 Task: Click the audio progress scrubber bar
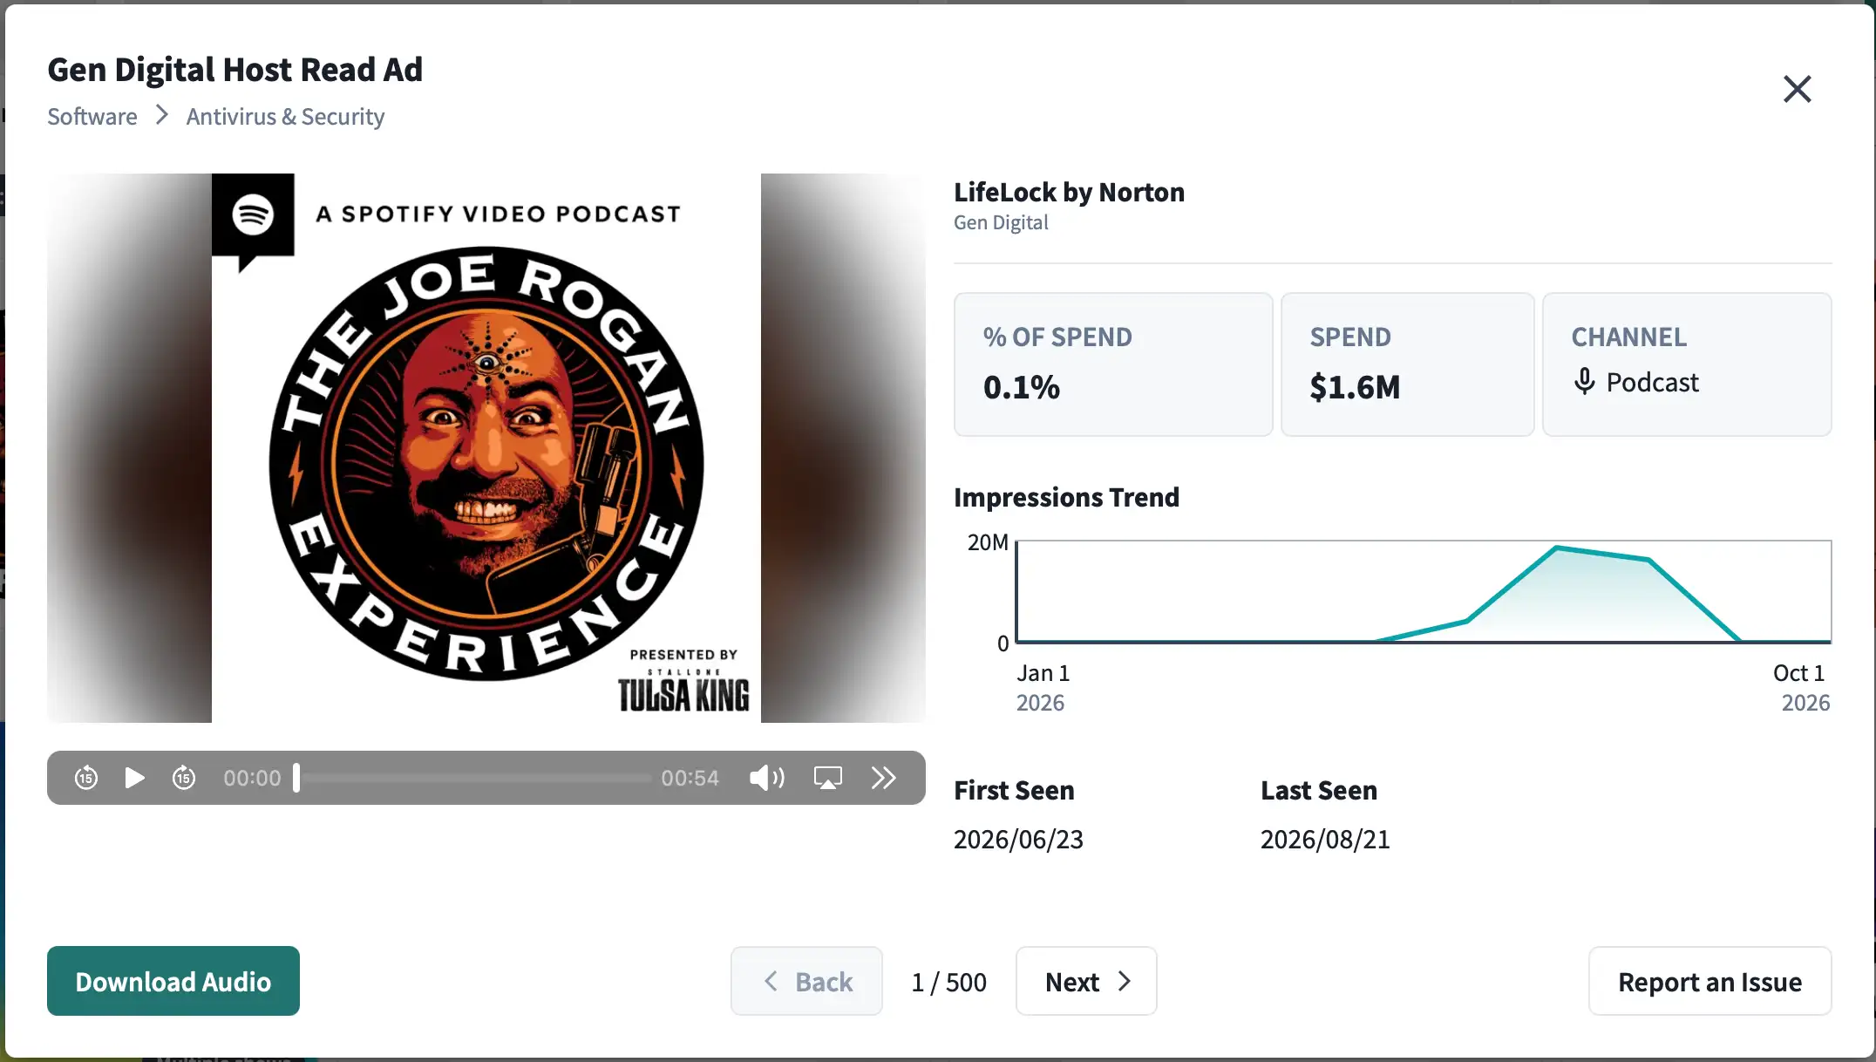474,778
